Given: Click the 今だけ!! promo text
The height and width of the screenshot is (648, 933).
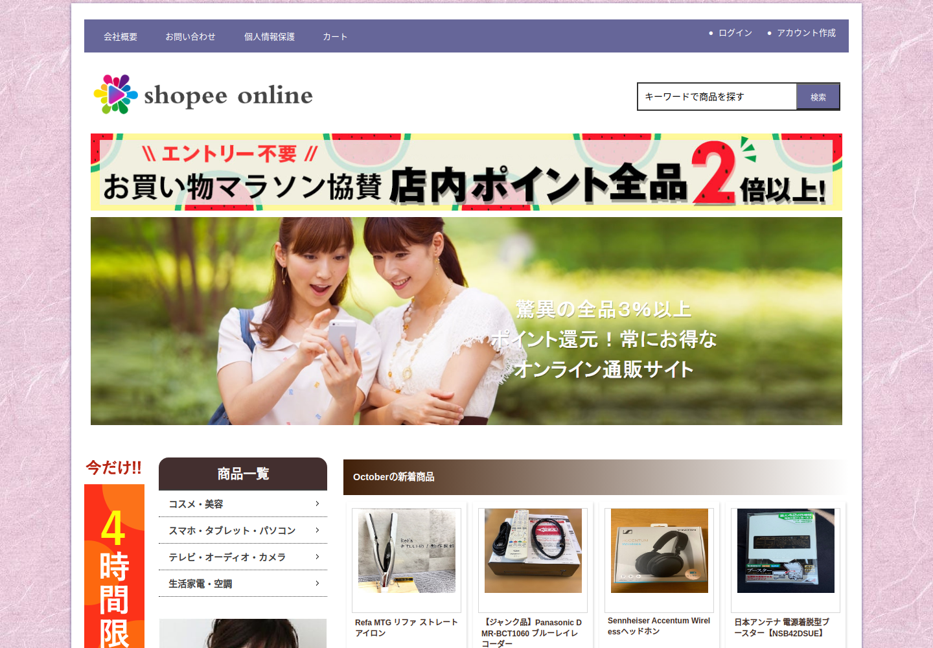Looking at the screenshot, I should 114,468.
